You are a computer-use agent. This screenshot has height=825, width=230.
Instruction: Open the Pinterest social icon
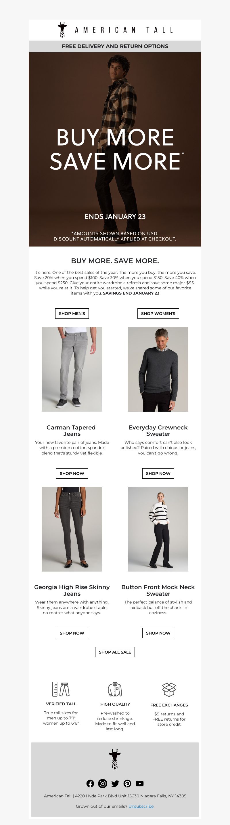[127, 783]
